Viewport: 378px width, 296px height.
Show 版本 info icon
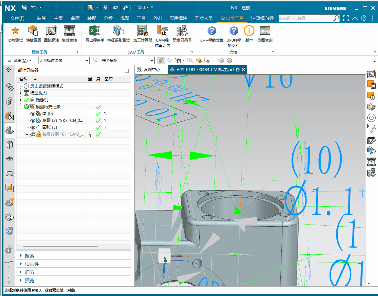(x=249, y=31)
